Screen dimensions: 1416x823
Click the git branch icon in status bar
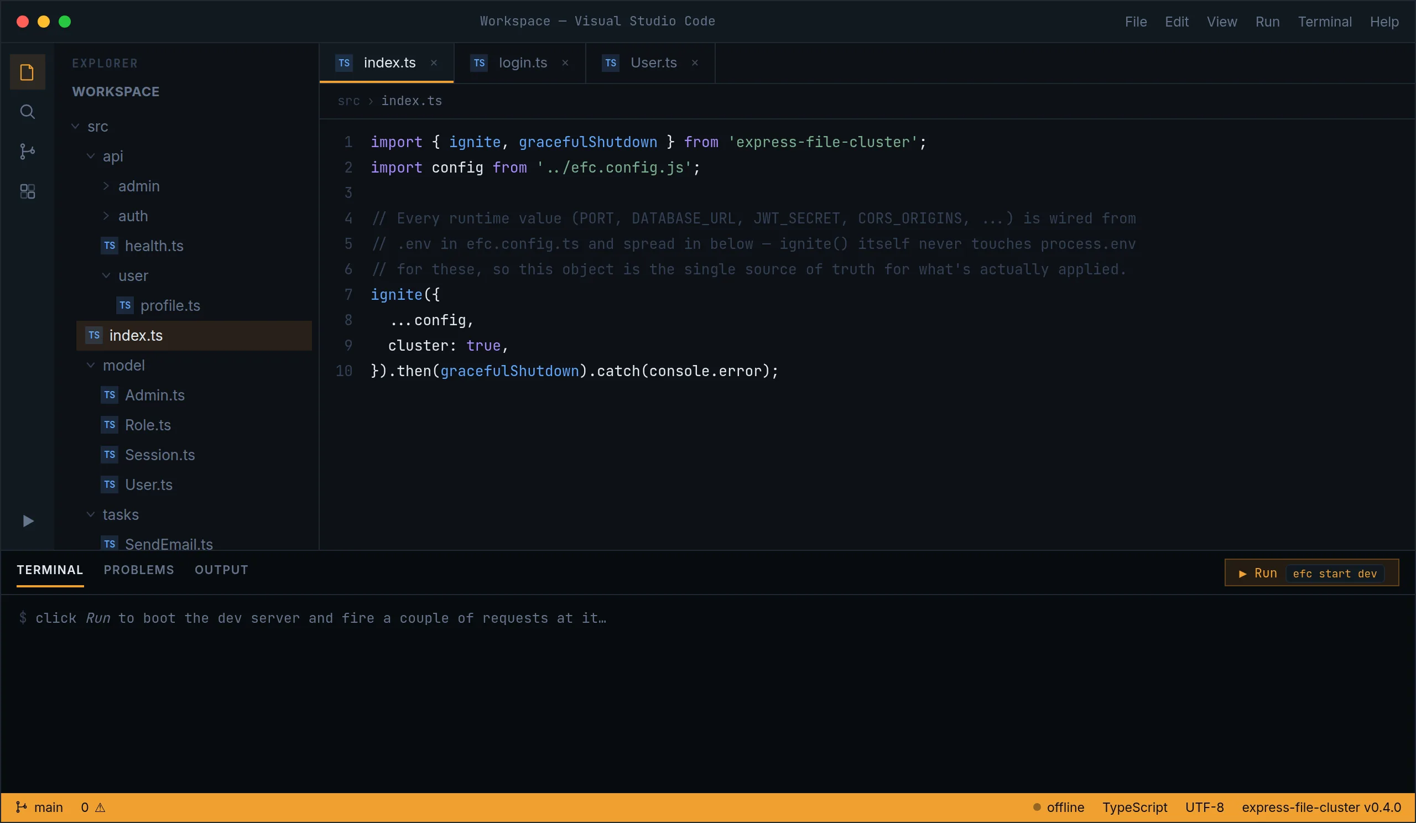point(22,808)
